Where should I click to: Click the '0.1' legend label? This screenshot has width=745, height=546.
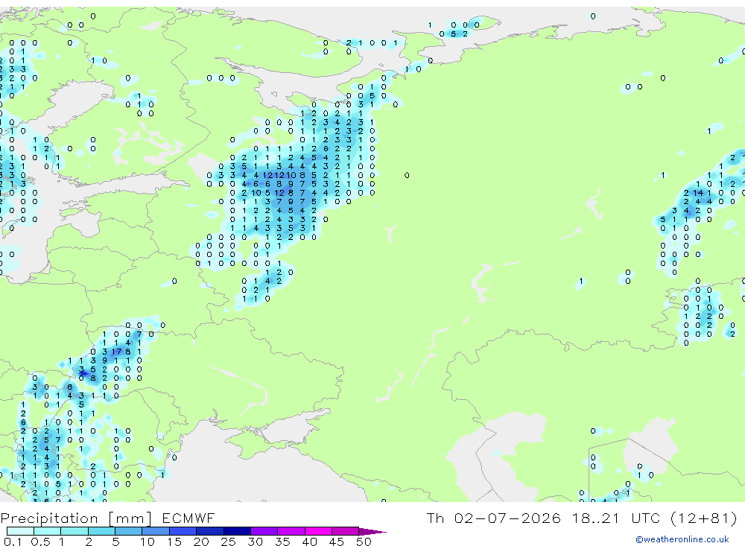tap(13, 542)
